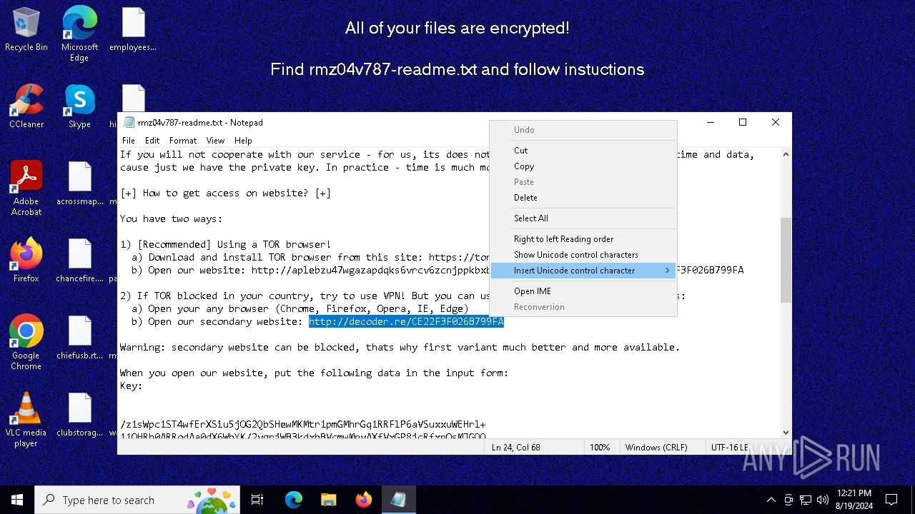This screenshot has width=915, height=514.
Task: Choose Copy from the context menu
Action: click(583, 166)
